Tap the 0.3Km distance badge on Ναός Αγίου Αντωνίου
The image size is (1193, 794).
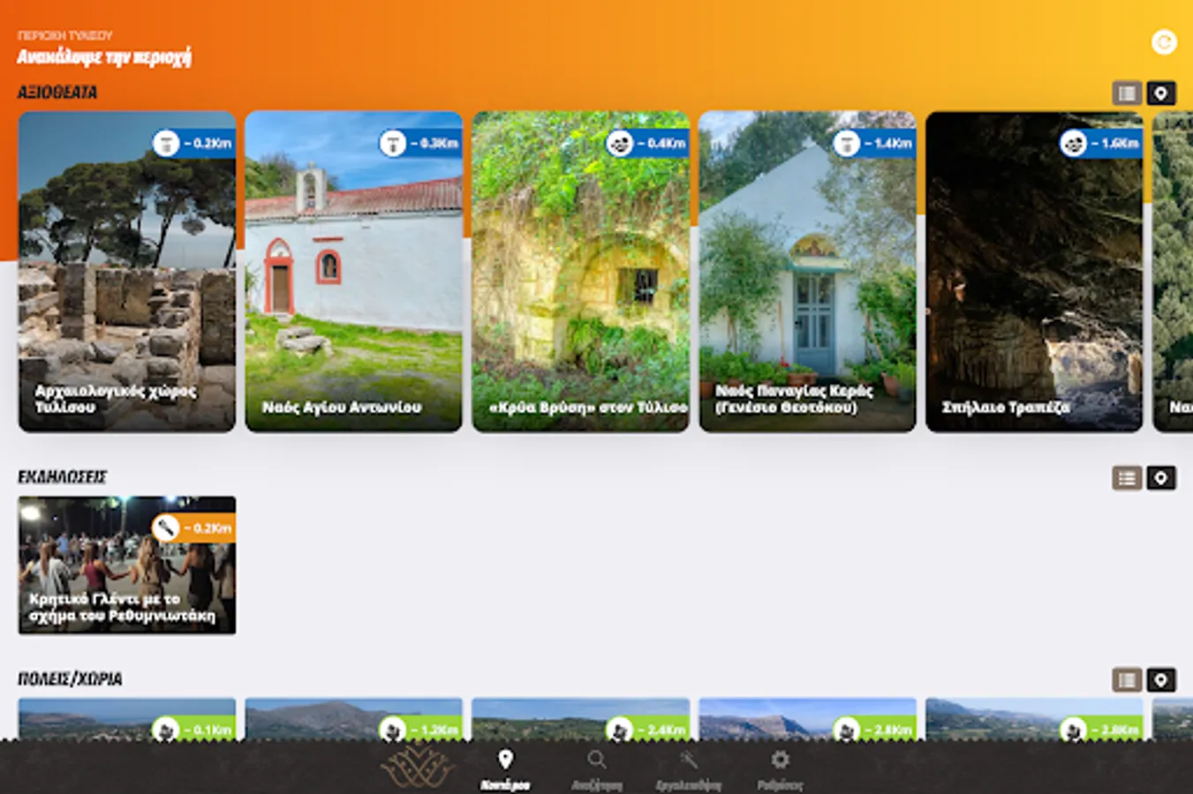[x=419, y=143]
